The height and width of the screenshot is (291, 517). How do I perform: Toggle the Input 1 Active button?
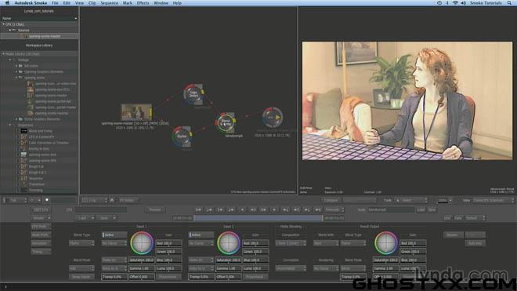pos(114,235)
